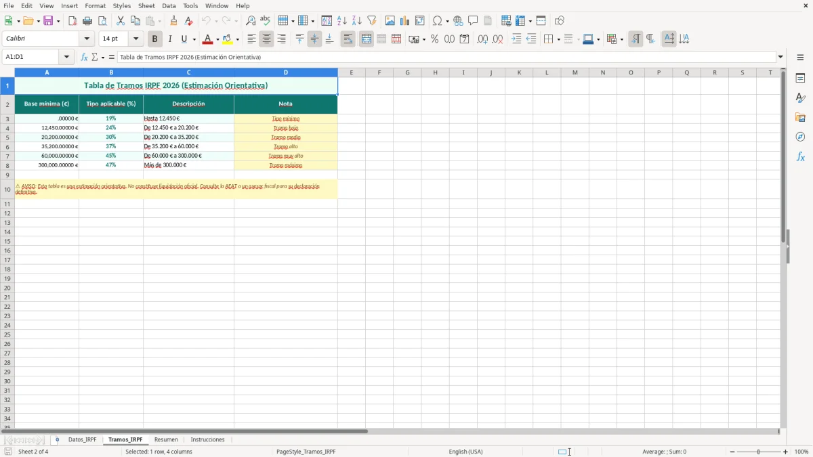Open Find & Replace
813x457 pixels.
pyautogui.click(x=251, y=21)
